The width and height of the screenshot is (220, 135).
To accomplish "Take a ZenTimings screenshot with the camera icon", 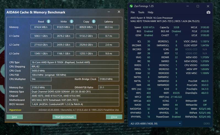I will 208,12.
